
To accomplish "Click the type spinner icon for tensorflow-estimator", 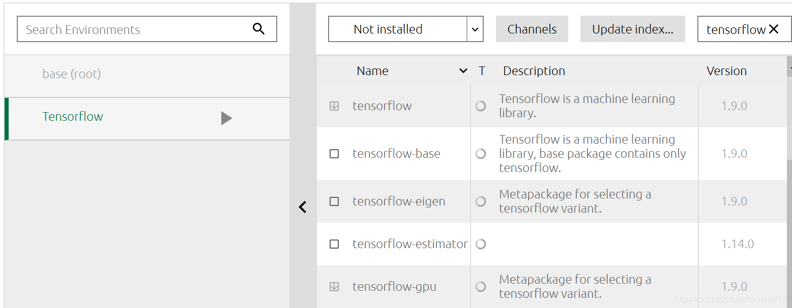I will 481,244.
